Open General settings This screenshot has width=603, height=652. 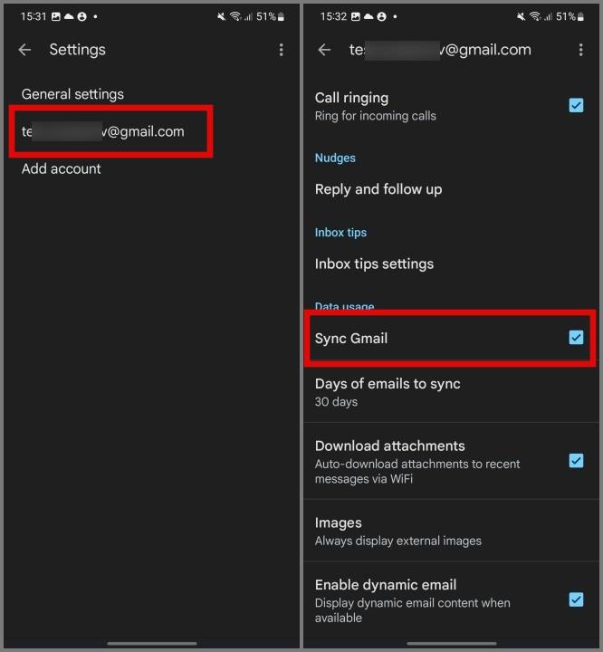pos(72,94)
